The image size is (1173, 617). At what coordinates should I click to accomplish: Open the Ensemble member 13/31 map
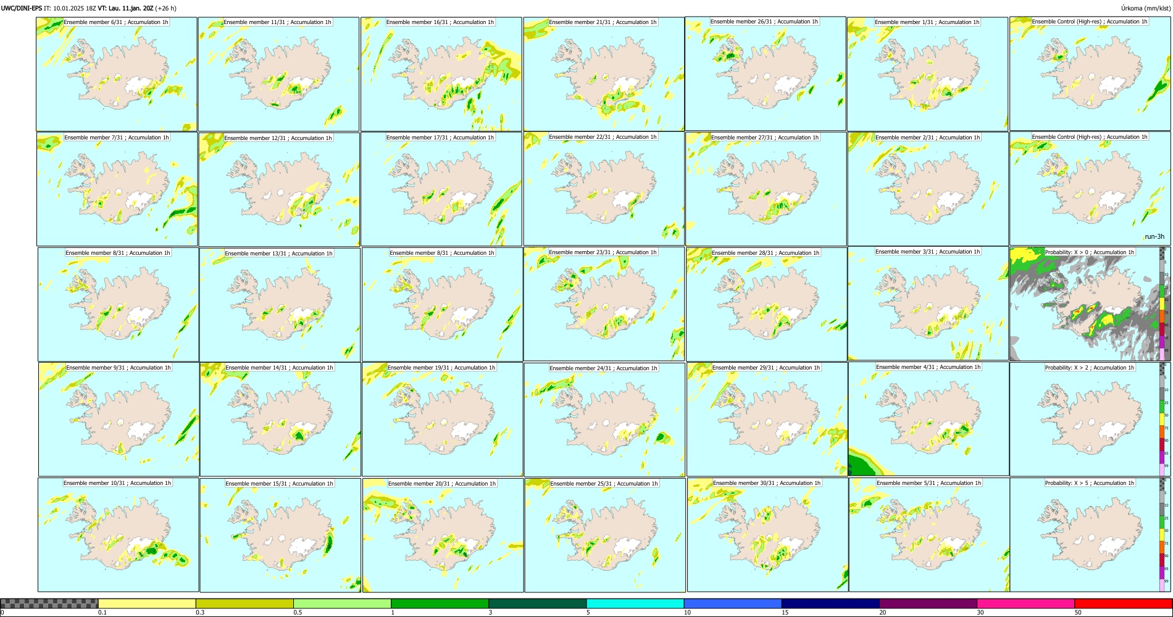pyautogui.click(x=280, y=305)
